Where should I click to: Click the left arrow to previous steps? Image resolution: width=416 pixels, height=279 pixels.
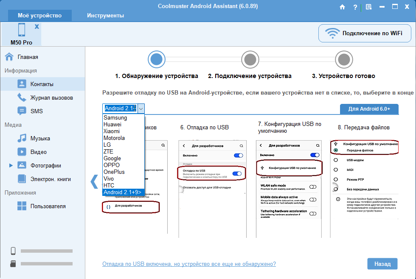(94, 181)
